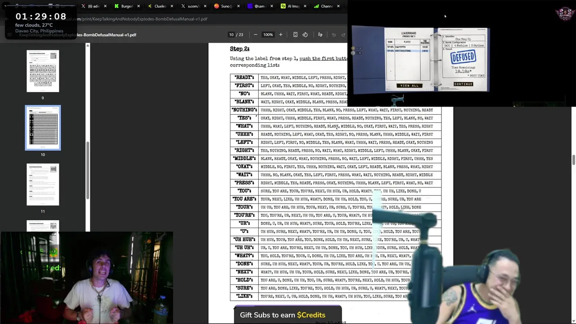Close the x.com tab

click(x=205, y=6)
